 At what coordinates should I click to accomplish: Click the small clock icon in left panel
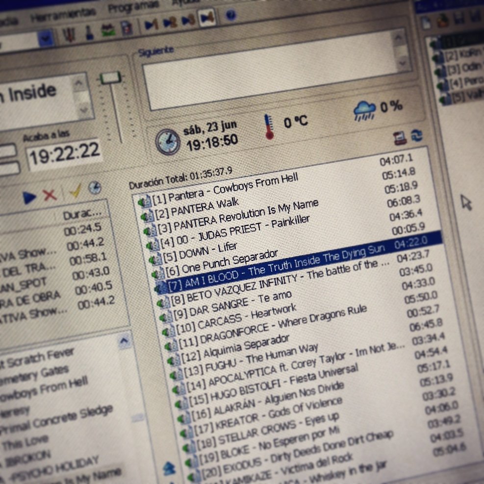coord(95,187)
